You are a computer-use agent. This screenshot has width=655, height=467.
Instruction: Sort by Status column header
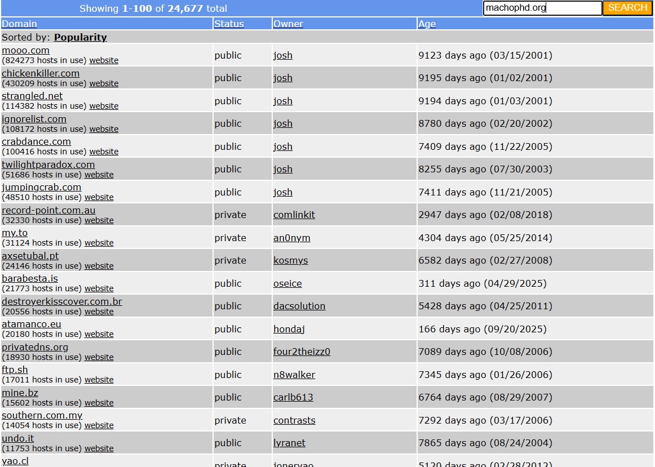(x=229, y=24)
